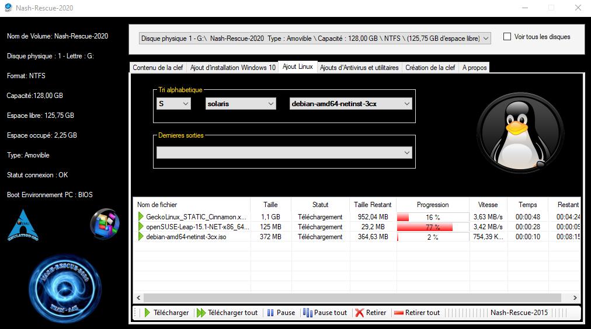Viewport: 591px width, 329px height.
Task: Click the red X Retirer icon
Action: pos(360,313)
